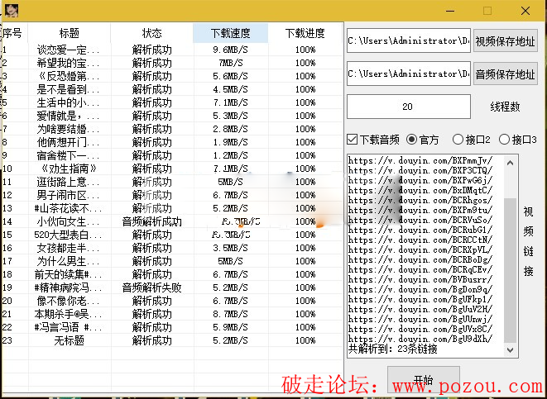Select the row titled 宿舍楼下一...
Screen dimensions: 547x399
173,155
